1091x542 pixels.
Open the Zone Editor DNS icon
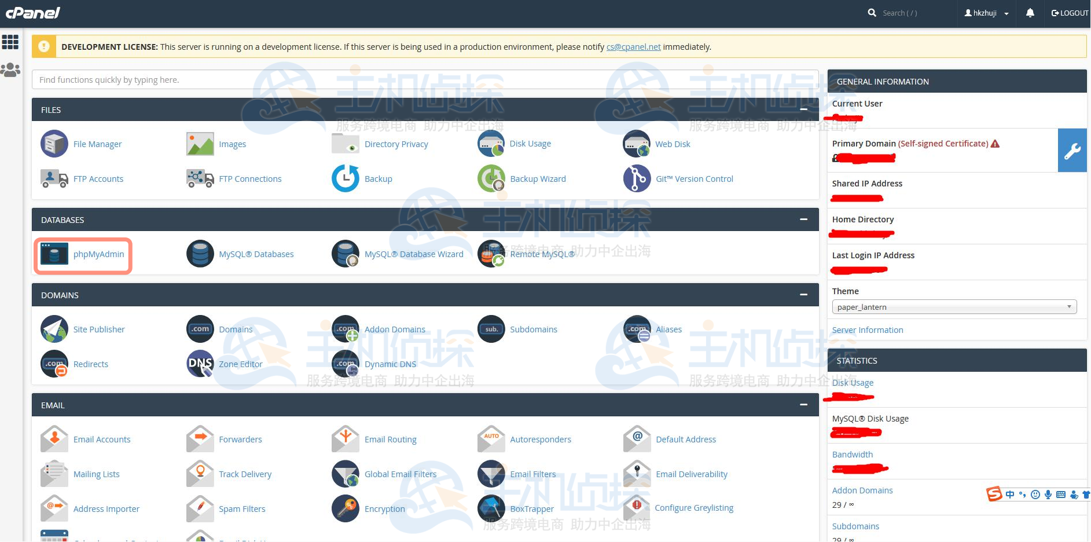coord(200,364)
